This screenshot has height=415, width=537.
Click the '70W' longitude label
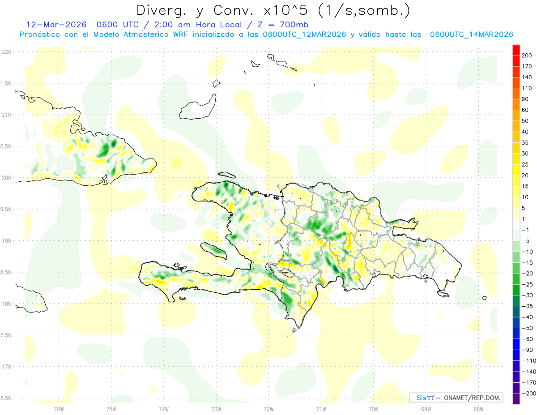[374, 409]
